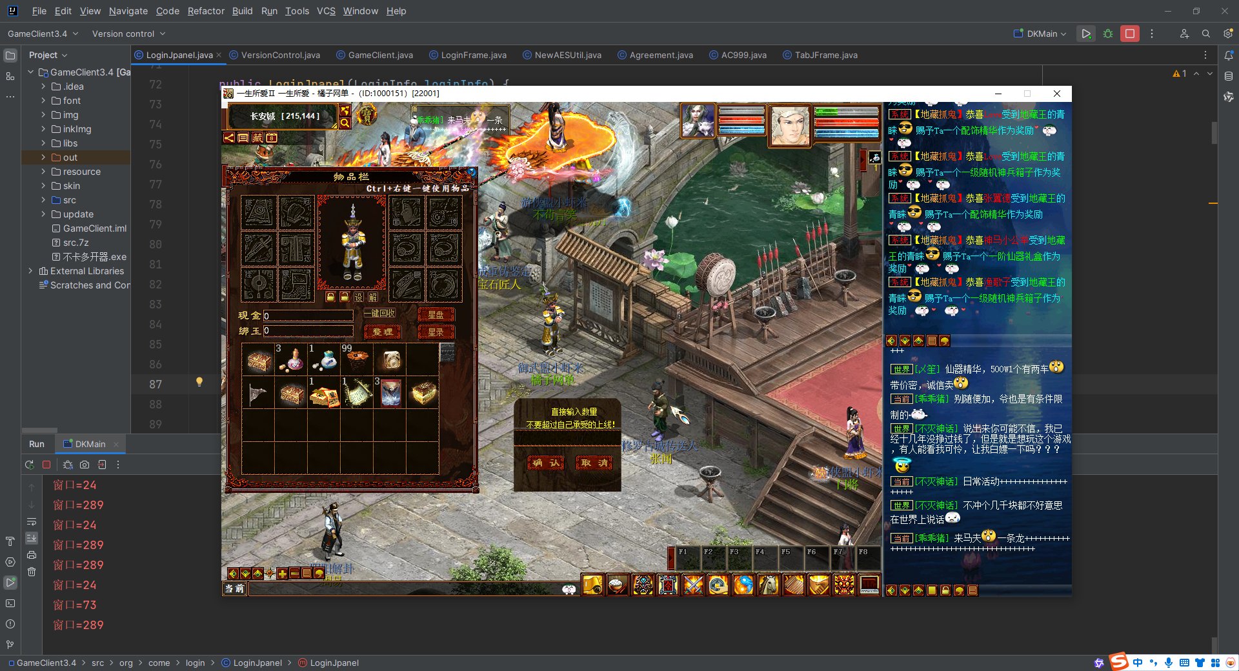1239x671 pixels.
Task: Click the yin-yang orb icon on the skill bar
Action: (x=743, y=585)
